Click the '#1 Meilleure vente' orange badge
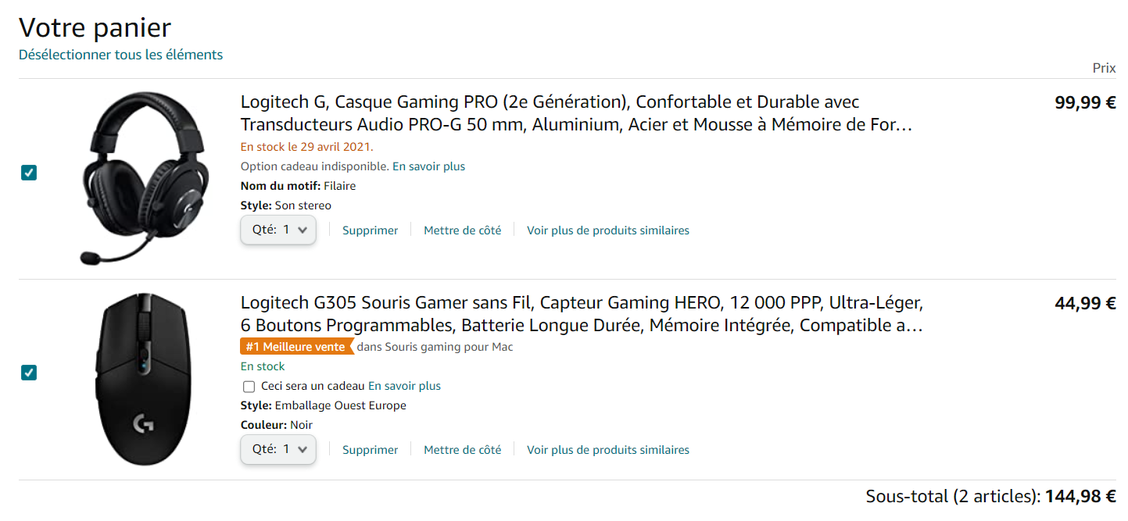 coord(296,347)
